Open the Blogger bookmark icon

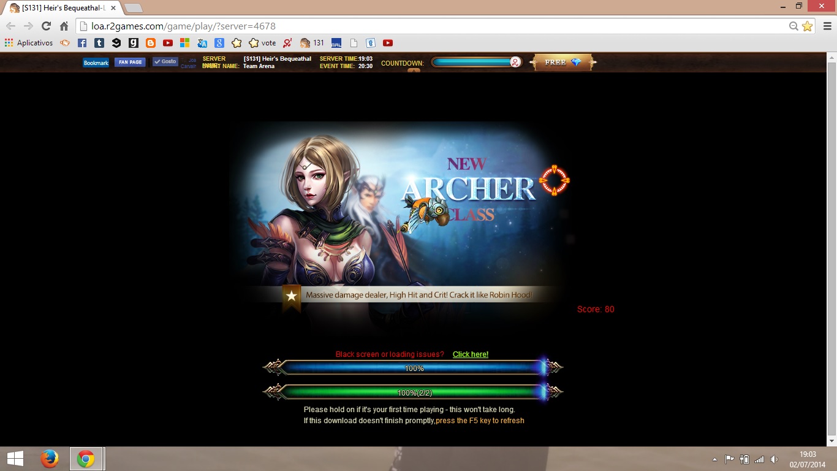click(x=151, y=43)
